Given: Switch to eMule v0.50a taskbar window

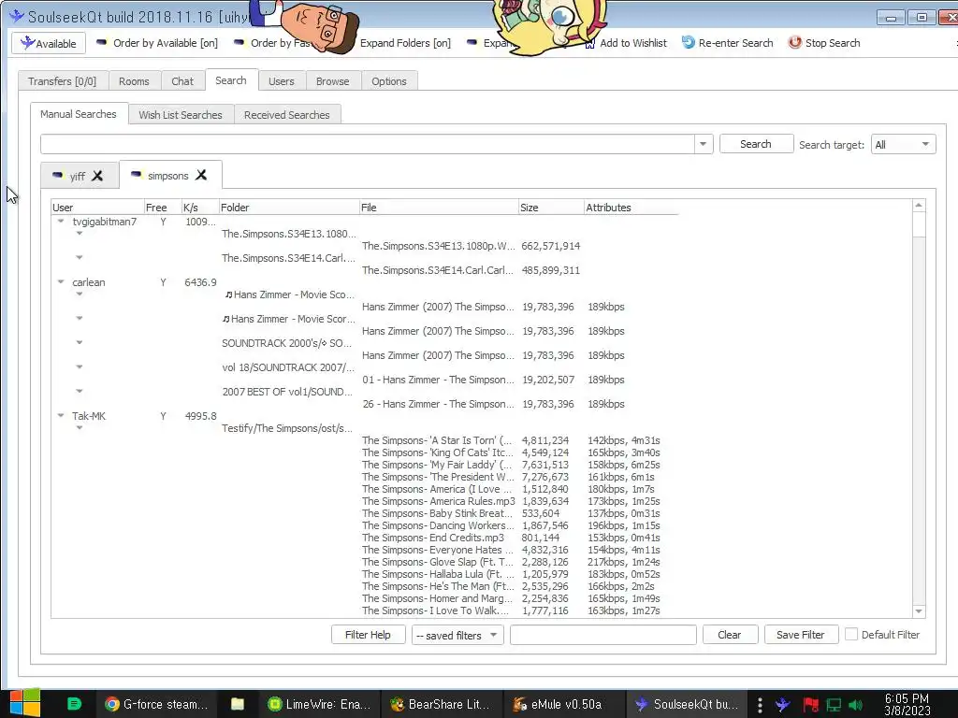Looking at the screenshot, I should pyautogui.click(x=565, y=705).
